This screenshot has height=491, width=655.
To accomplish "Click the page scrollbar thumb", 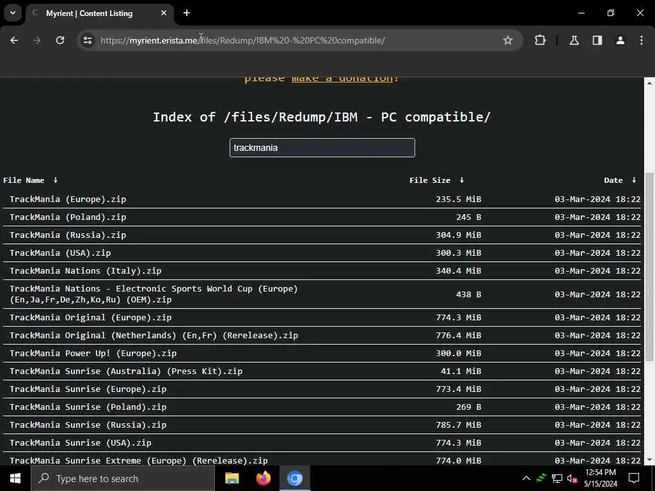I will click(649, 267).
